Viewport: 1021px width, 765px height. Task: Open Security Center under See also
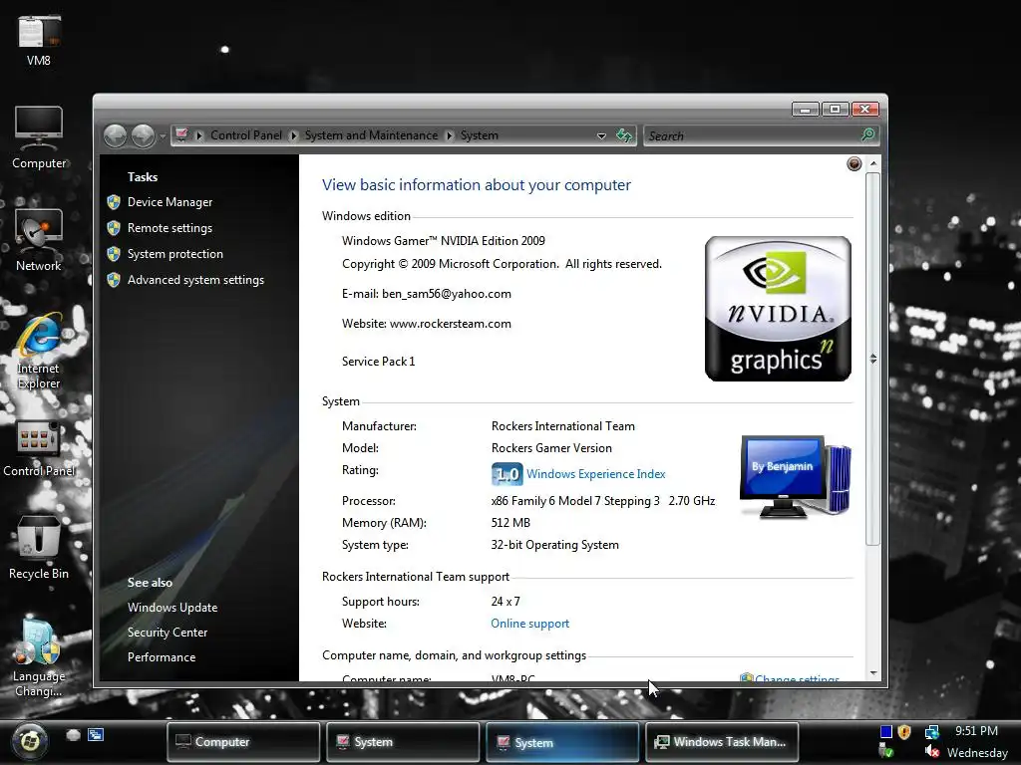pyautogui.click(x=168, y=633)
